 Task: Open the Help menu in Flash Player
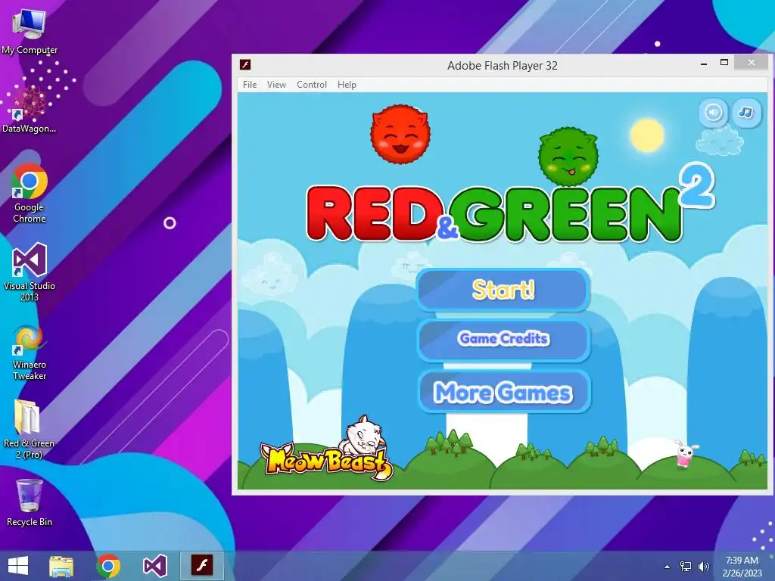click(x=347, y=85)
